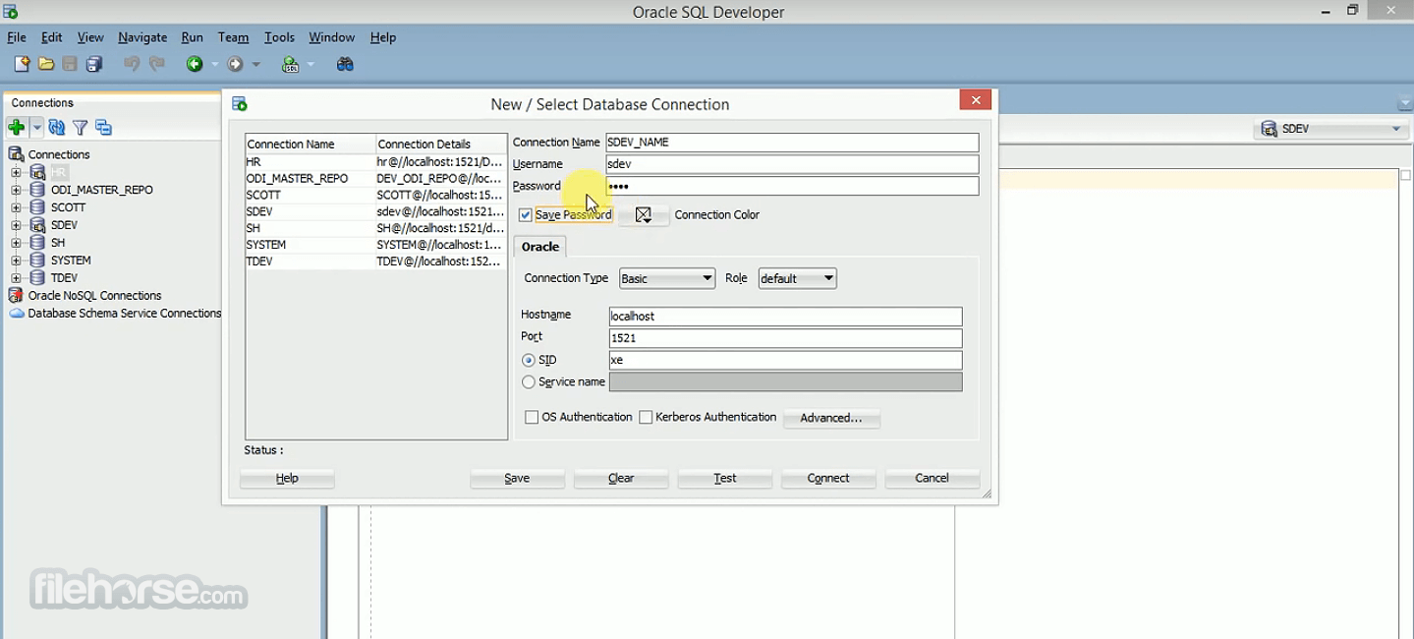Screen dimensions: 1414x639
Task: Click the SQL Developer app icon in title bar
Action: [11, 12]
